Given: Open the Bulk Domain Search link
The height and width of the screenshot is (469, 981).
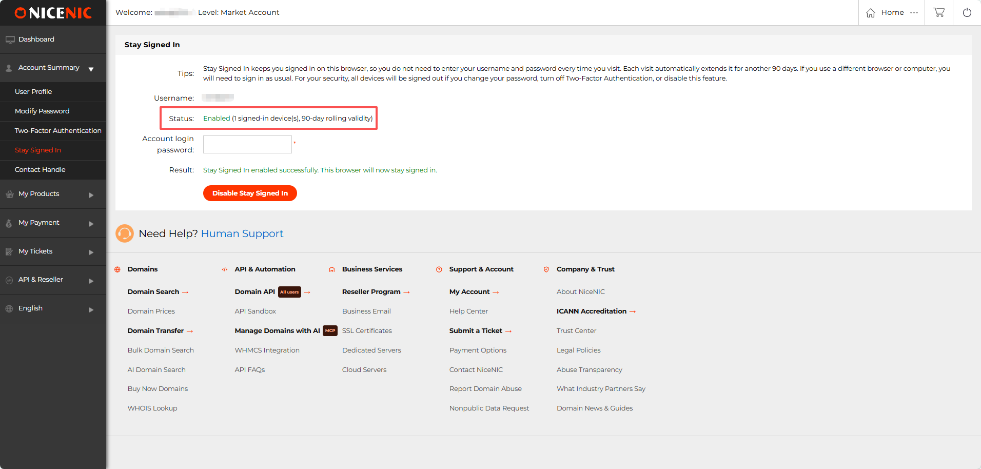Looking at the screenshot, I should click(161, 350).
